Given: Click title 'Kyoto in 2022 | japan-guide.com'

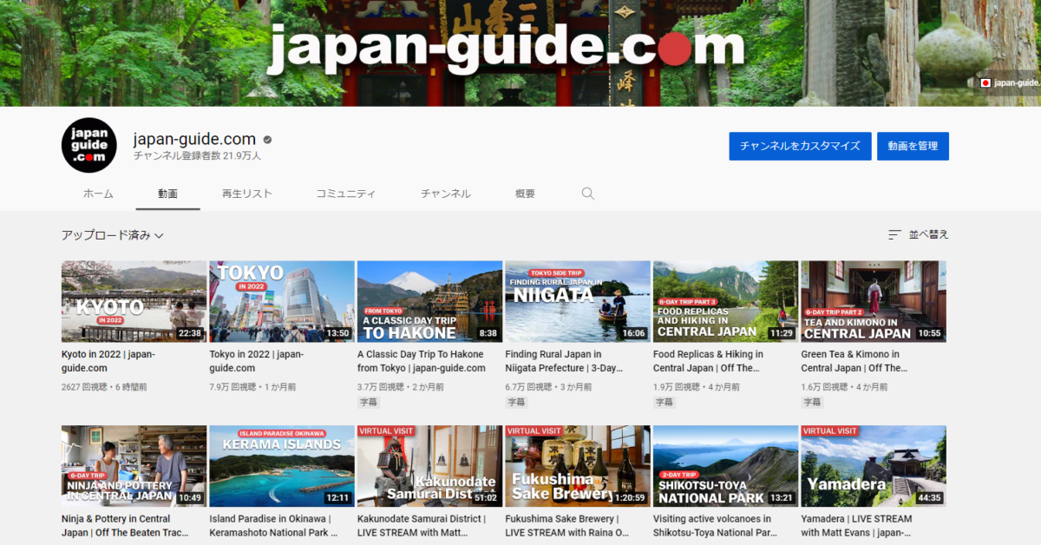Looking at the screenshot, I should [108, 361].
